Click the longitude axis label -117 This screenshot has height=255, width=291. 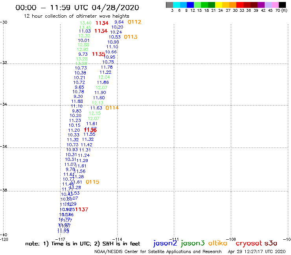tap(61, 239)
